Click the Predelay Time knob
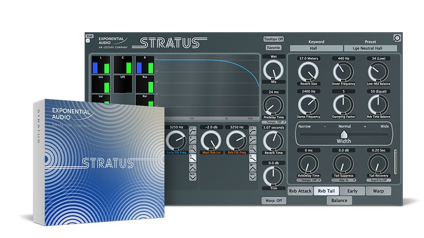 coord(273,105)
